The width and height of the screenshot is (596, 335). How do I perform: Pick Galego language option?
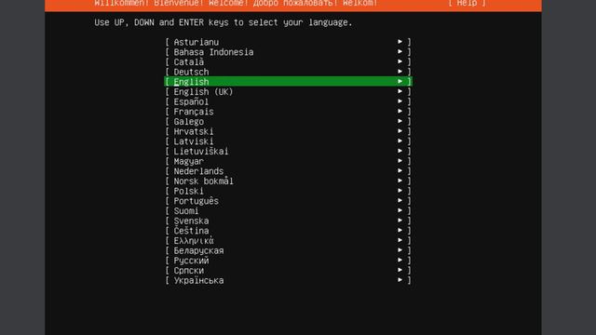(288, 121)
